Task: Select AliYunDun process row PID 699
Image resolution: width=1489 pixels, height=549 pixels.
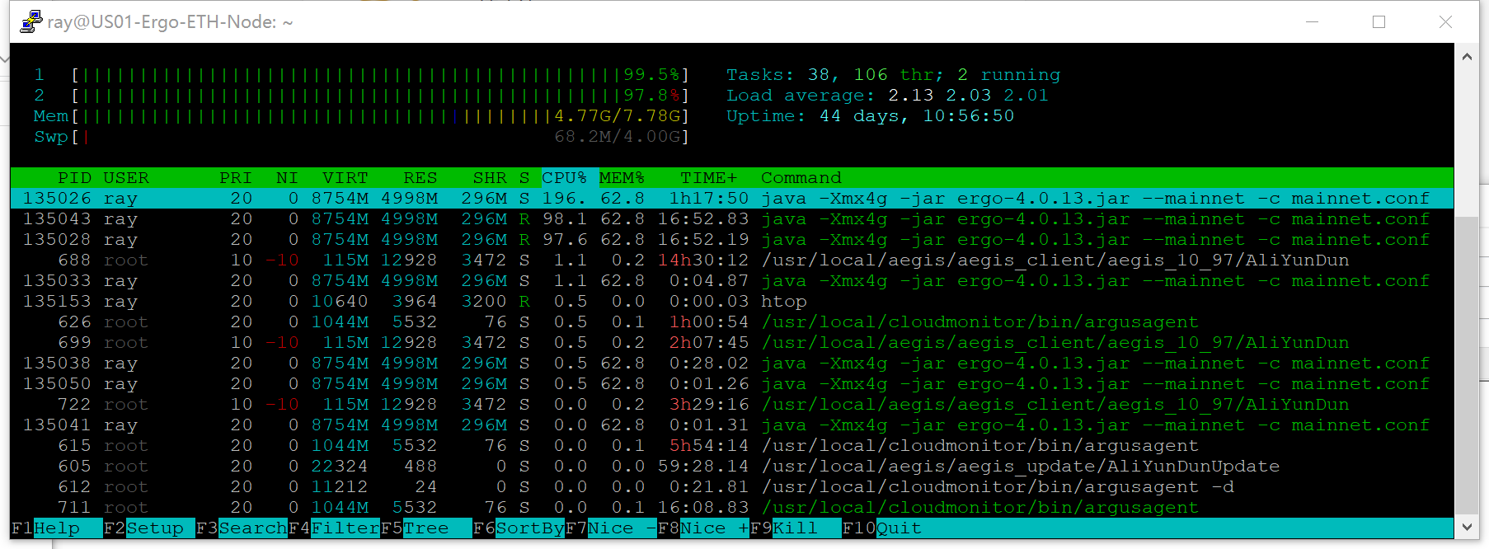Action: point(732,343)
